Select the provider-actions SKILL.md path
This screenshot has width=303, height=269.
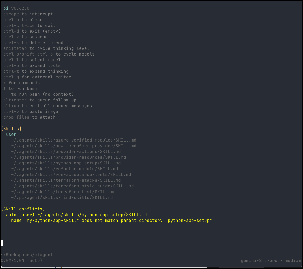(x=66, y=151)
